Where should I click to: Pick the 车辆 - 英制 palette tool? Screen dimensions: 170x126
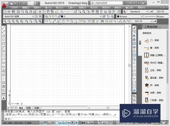(153, 93)
